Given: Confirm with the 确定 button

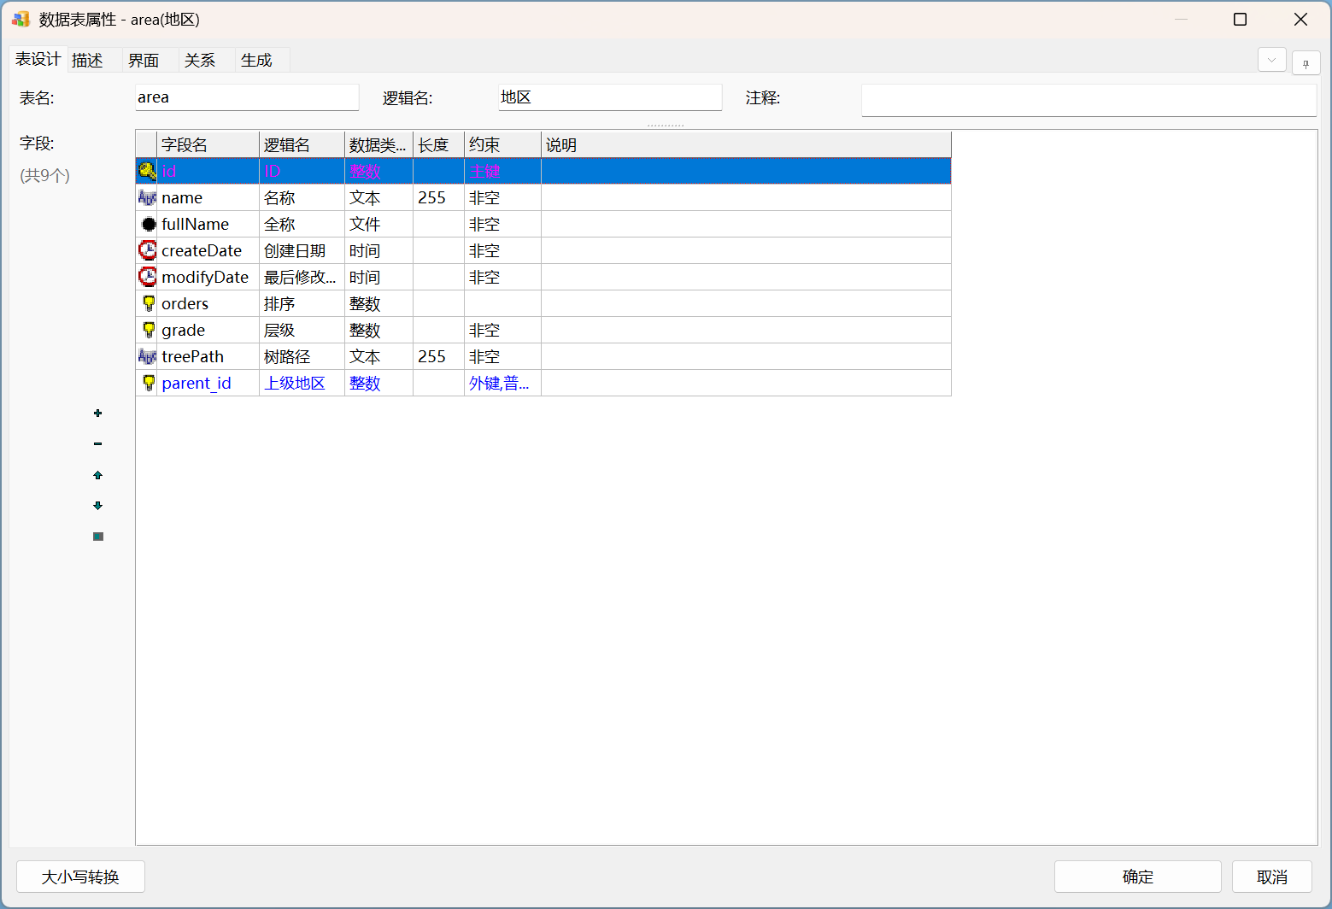Looking at the screenshot, I should click(x=1137, y=877).
